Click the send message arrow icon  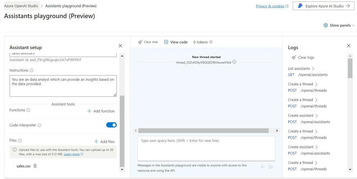tap(271, 167)
